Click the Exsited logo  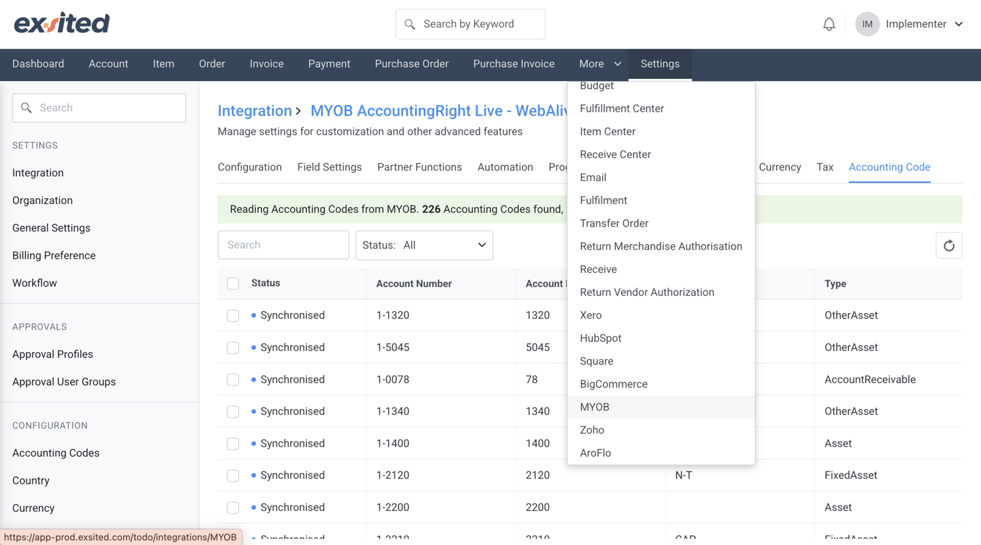pos(62,23)
